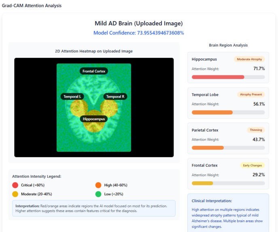Click the green Low legend swatch
This screenshot has width=278, height=232.
coord(98,194)
